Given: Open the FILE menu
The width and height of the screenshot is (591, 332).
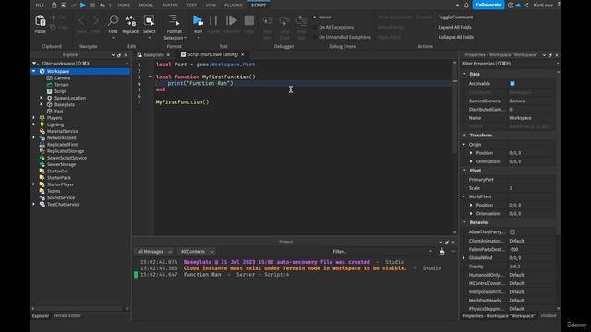Looking at the screenshot, I should pyautogui.click(x=40, y=6).
